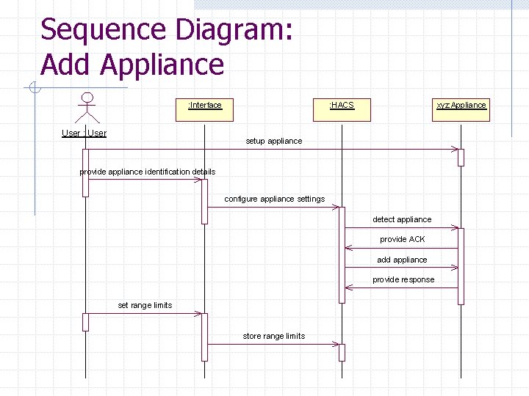Image resolution: width=529 pixels, height=396 pixels.
Task: Select the ':Interface' object box
Action: pyautogui.click(x=204, y=110)
